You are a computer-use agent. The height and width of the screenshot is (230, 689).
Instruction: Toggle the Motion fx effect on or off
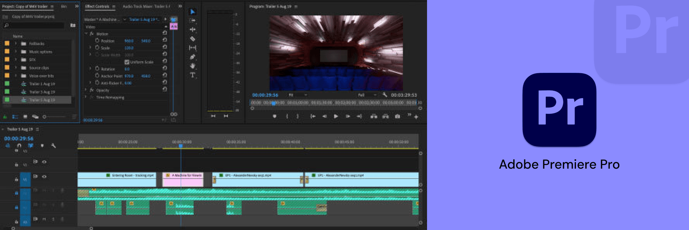point(92,34)
